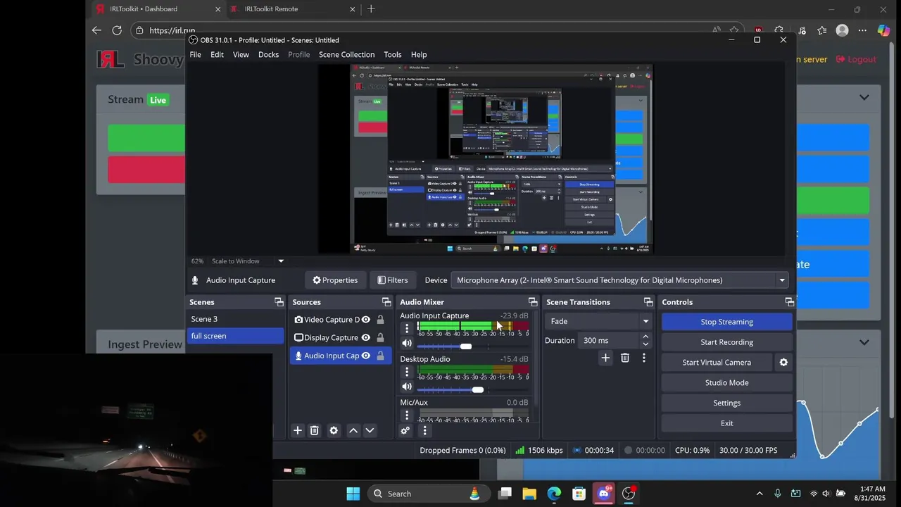Add a new source with plus icon
The image size is (901, 507).
click(298, 430)
